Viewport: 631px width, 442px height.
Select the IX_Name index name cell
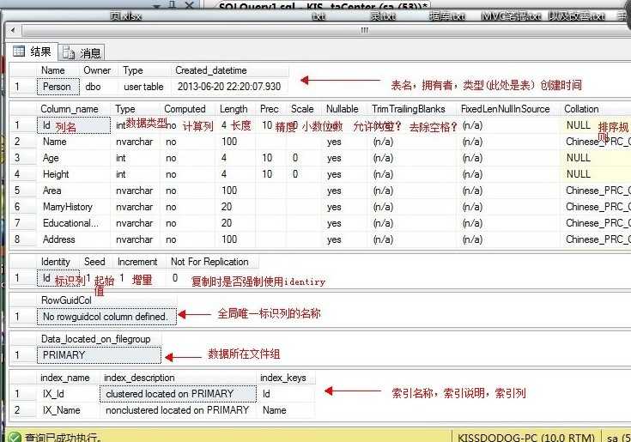(68, 410)
